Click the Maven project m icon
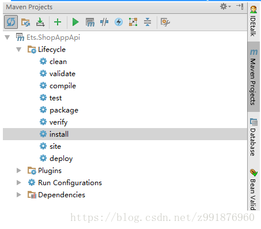 pos(20,37)
